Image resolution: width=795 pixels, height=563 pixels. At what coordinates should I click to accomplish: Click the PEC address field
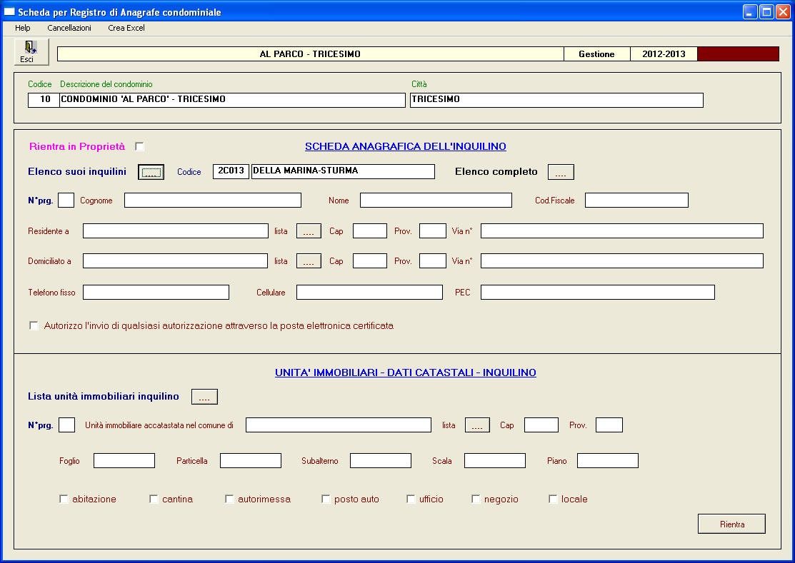598,292
